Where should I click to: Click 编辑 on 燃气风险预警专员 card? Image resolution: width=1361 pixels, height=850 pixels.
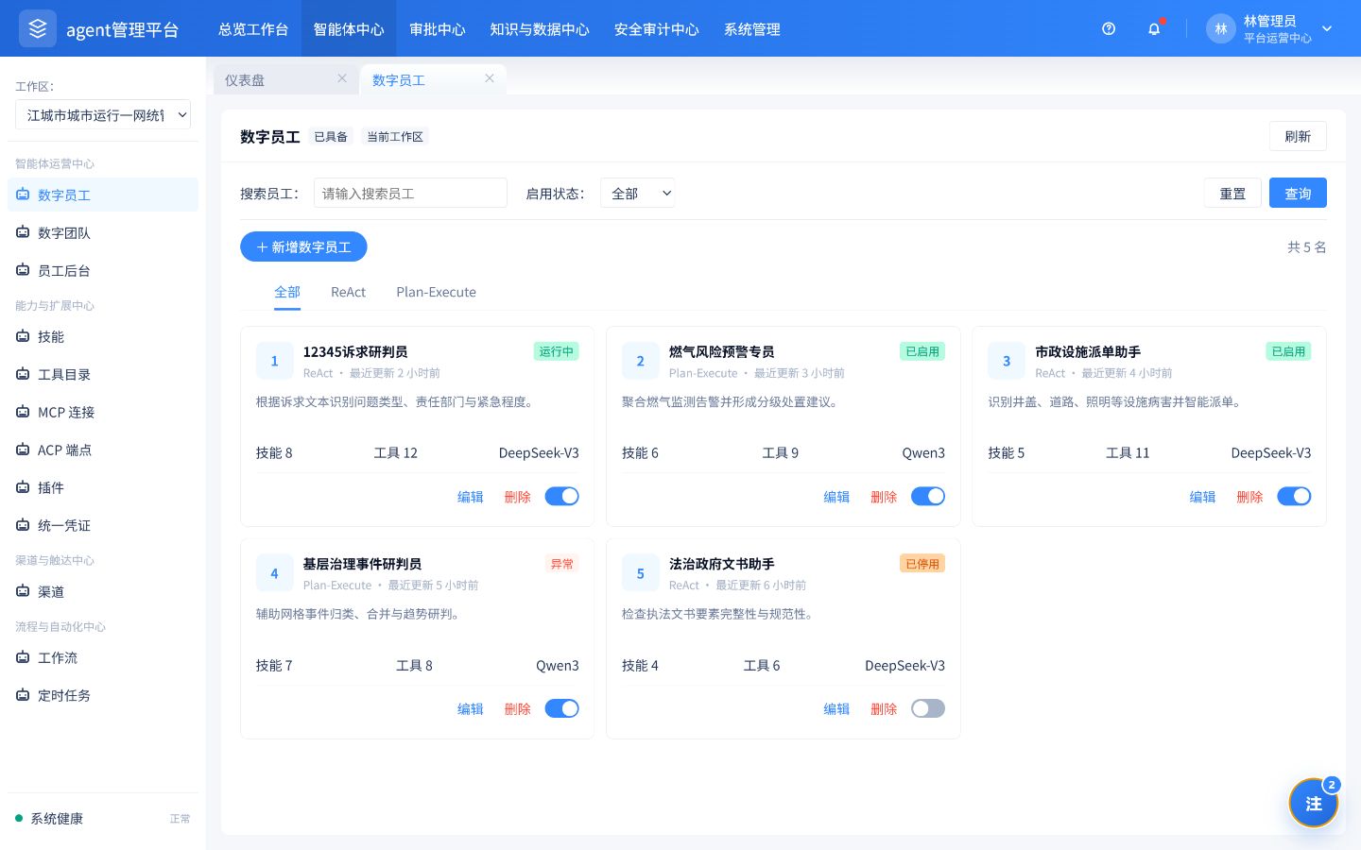click(x=836, y=497)
